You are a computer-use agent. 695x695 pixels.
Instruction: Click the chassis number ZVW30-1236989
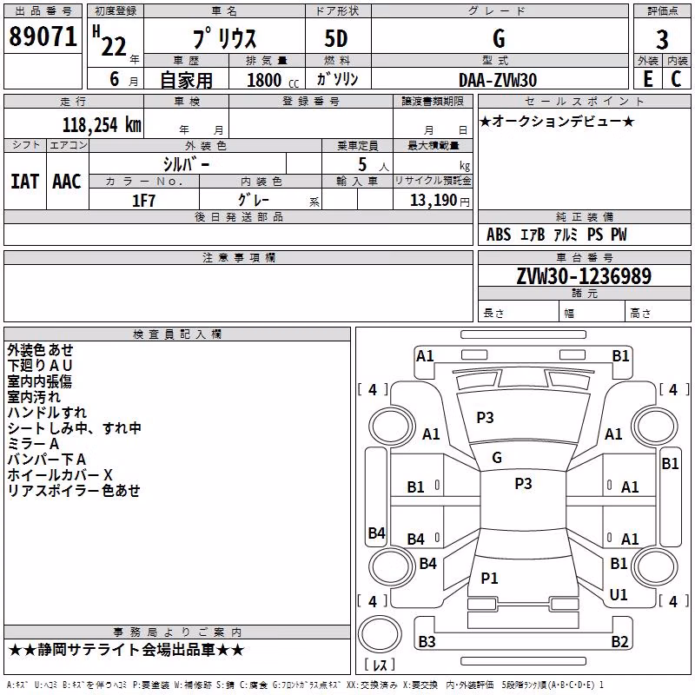point(584,276)
